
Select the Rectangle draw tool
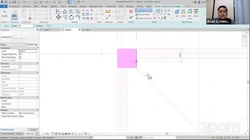pyautogui.click(x=158, y=11)
